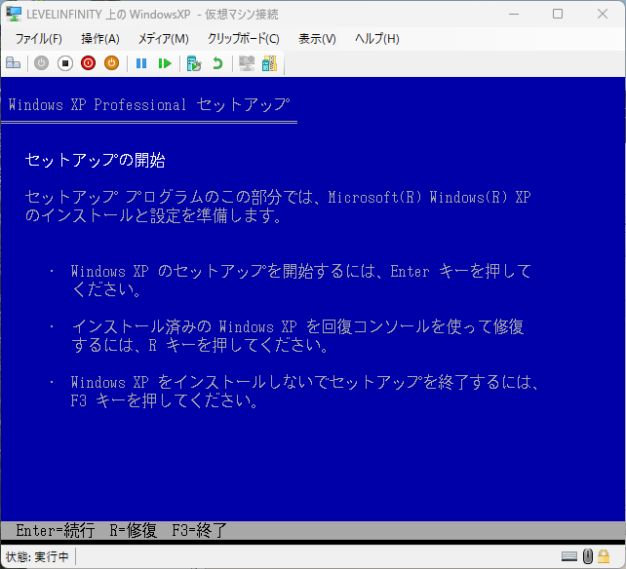Open the 表示(V) menu
The height and width of the screenshot is (569, 626).
pos(317,39)
